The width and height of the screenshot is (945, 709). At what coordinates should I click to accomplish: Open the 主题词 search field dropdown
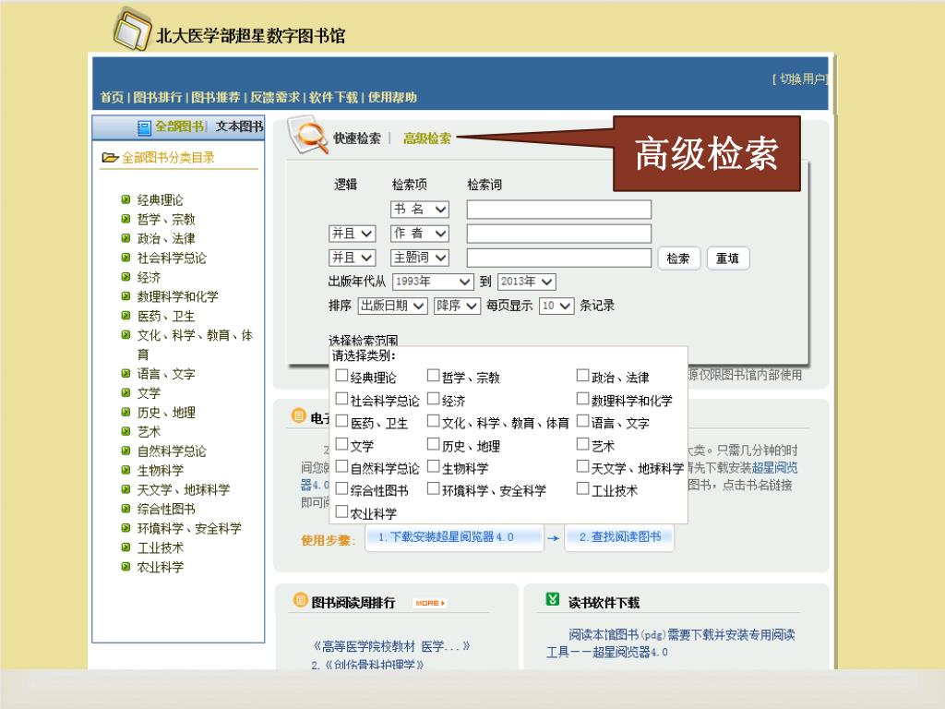click(420, 258)
